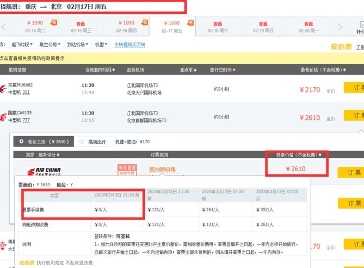This screenshot has width=364, height=268.
Task: Select 02-16 周四 date tab
Action: [x=127, y=27]
